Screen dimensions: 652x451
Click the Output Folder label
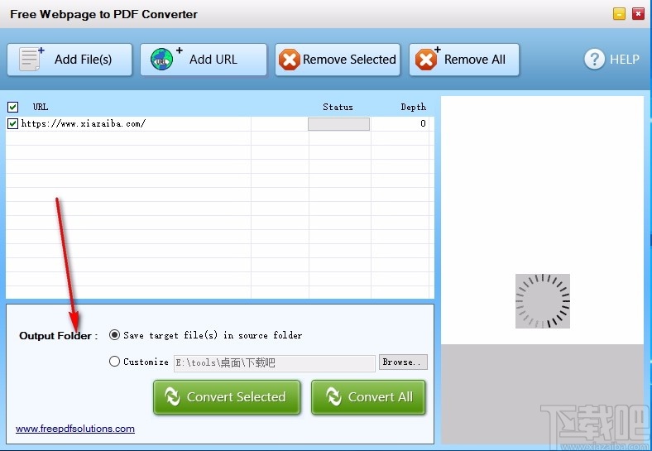point(58,336)
